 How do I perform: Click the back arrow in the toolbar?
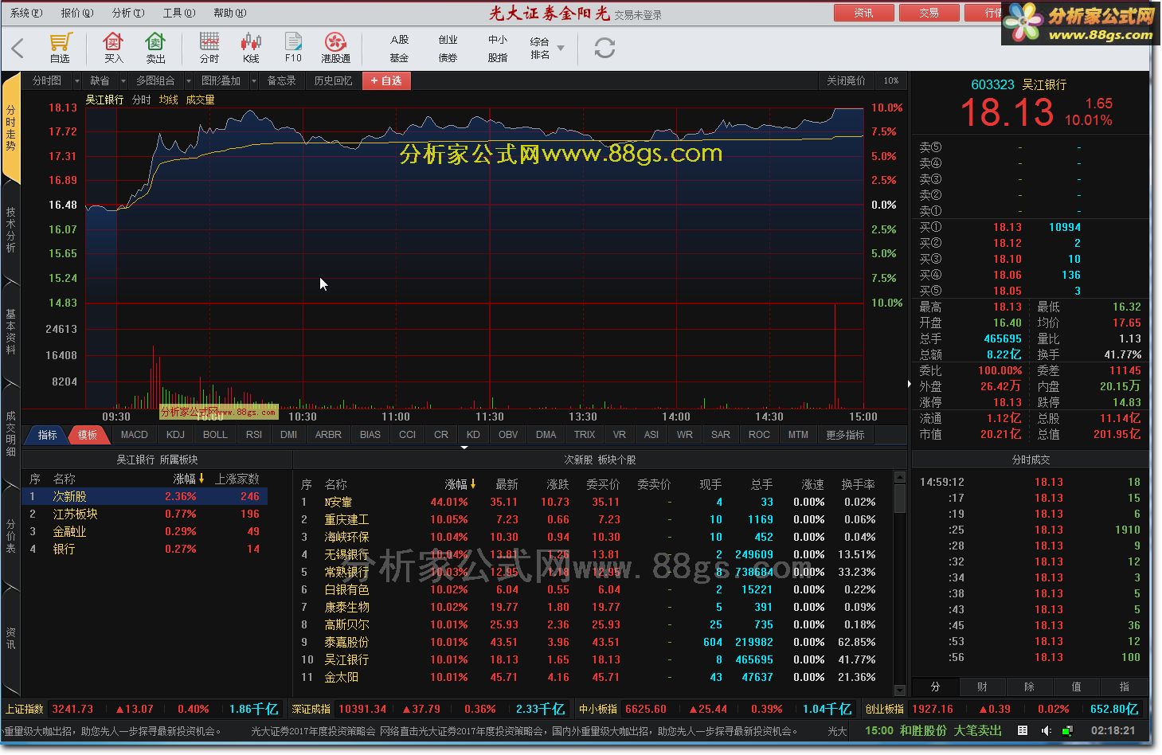(x=18, y=49)
